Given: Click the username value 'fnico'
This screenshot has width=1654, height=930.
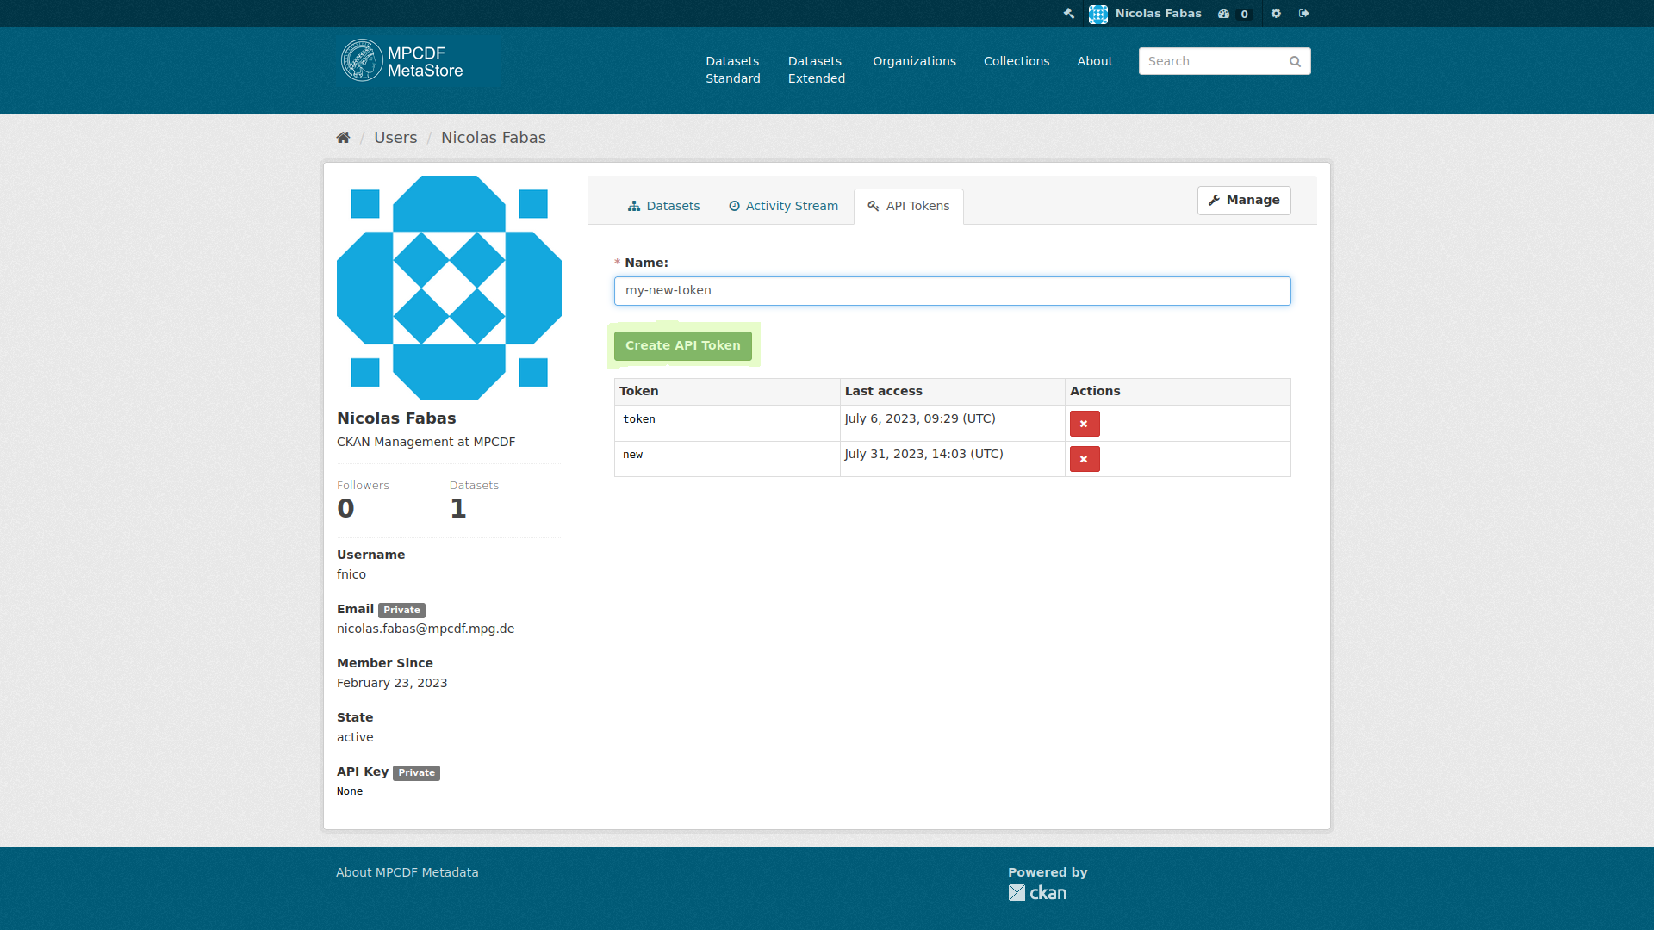Looking at the screenshot, I should [x=351, y=574].
